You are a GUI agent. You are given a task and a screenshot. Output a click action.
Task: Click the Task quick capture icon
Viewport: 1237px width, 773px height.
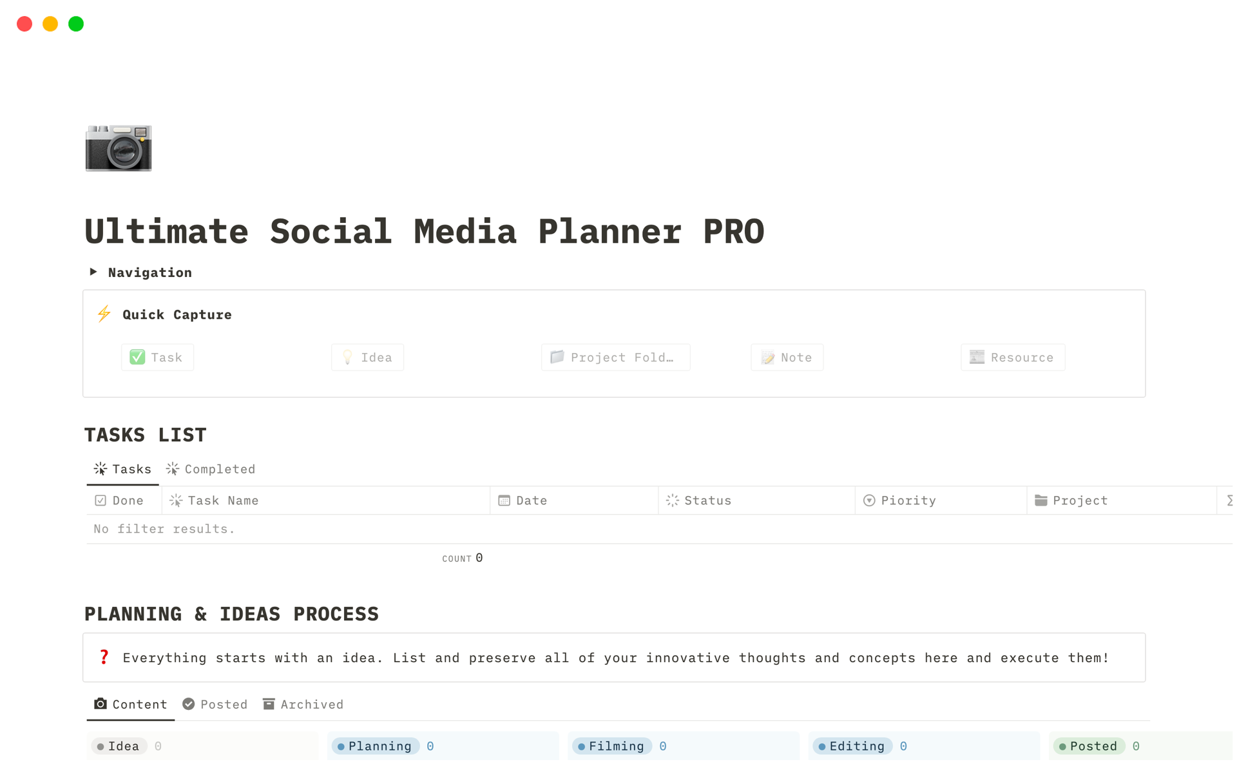tap(156, 357)
